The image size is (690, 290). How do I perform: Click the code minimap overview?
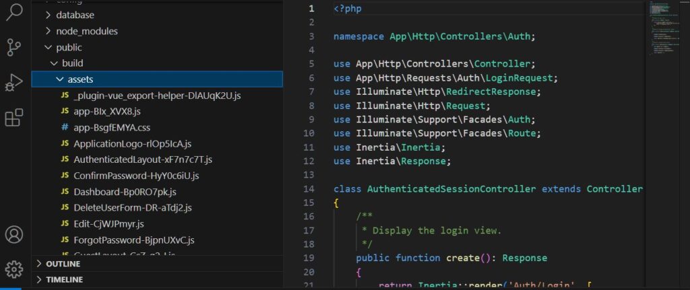664,28
